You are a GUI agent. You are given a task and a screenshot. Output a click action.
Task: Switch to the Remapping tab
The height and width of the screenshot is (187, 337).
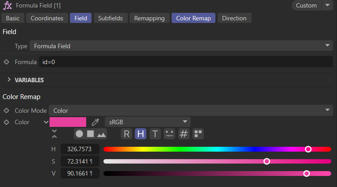pyautogui.click(x=149, y=18)
